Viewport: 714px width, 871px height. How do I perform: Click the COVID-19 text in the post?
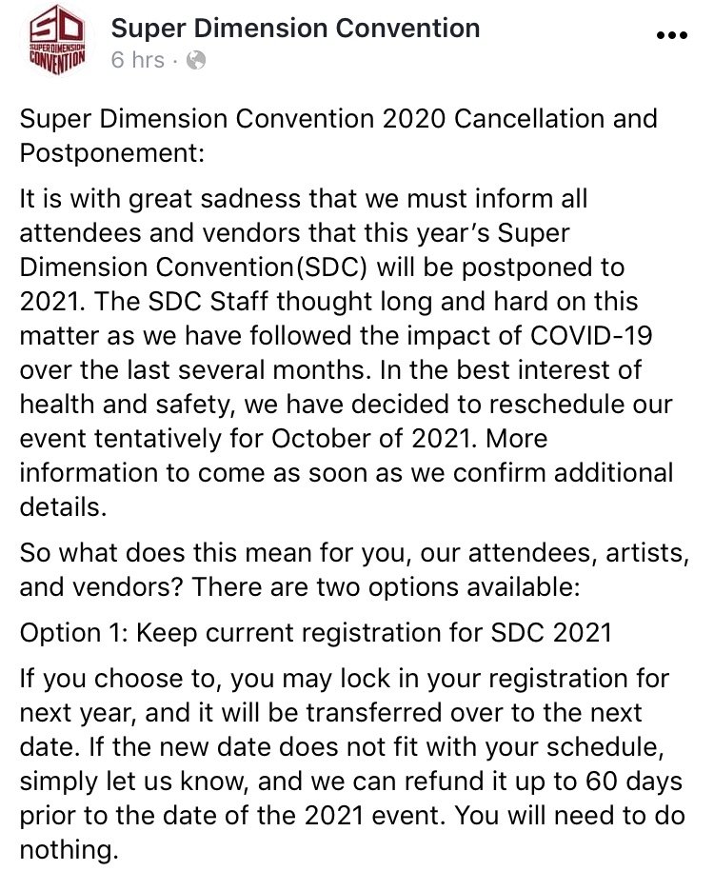coord(591,335)
